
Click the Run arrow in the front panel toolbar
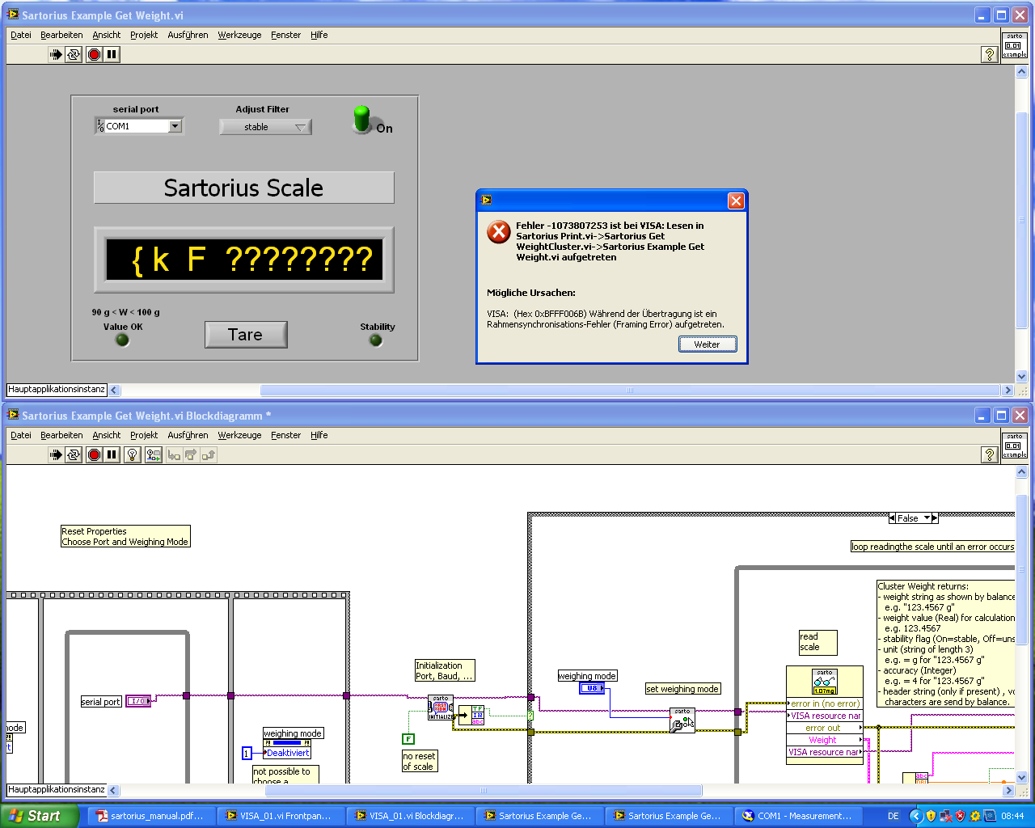point(56,54)
